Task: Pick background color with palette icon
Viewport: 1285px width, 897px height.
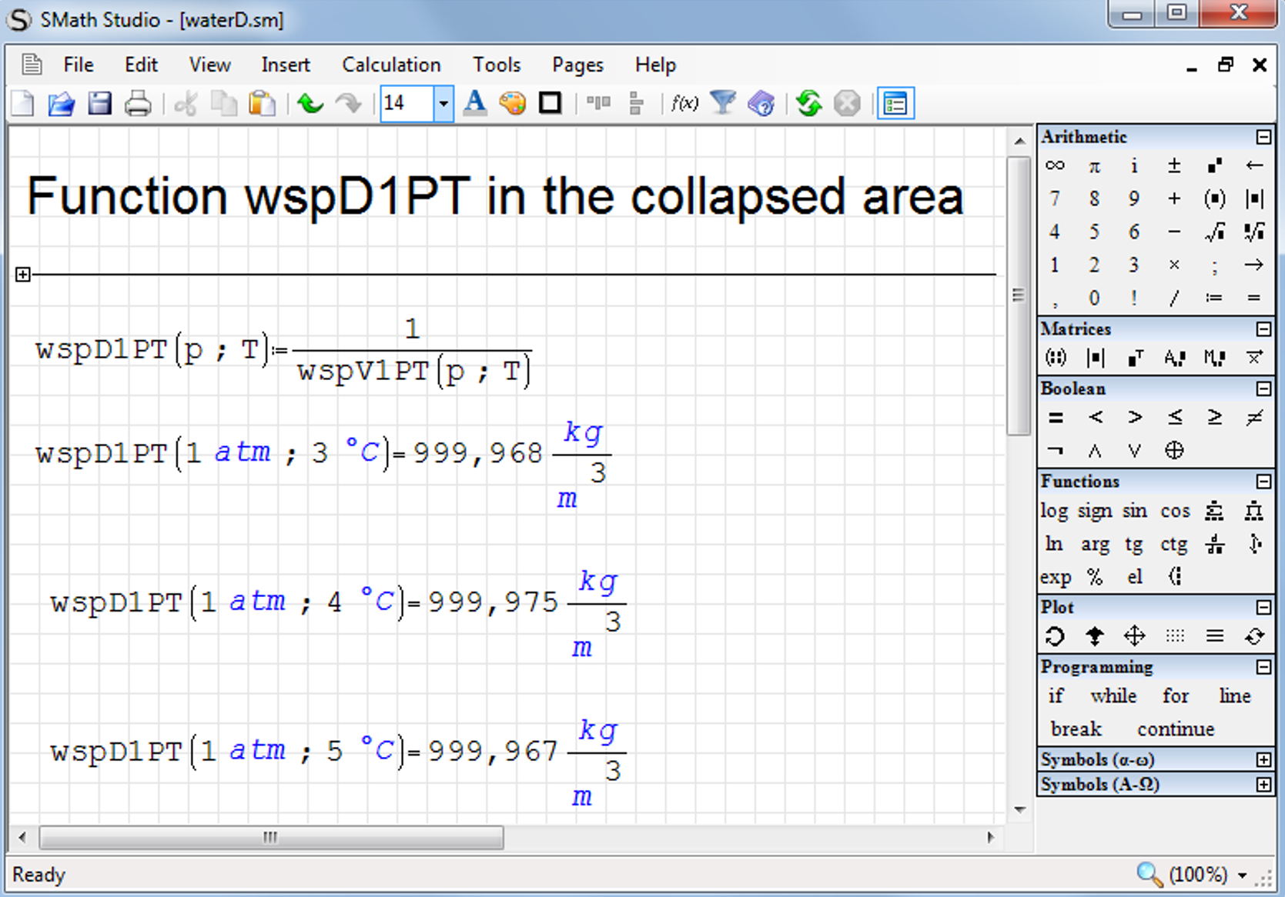Action: click(513, 103)
